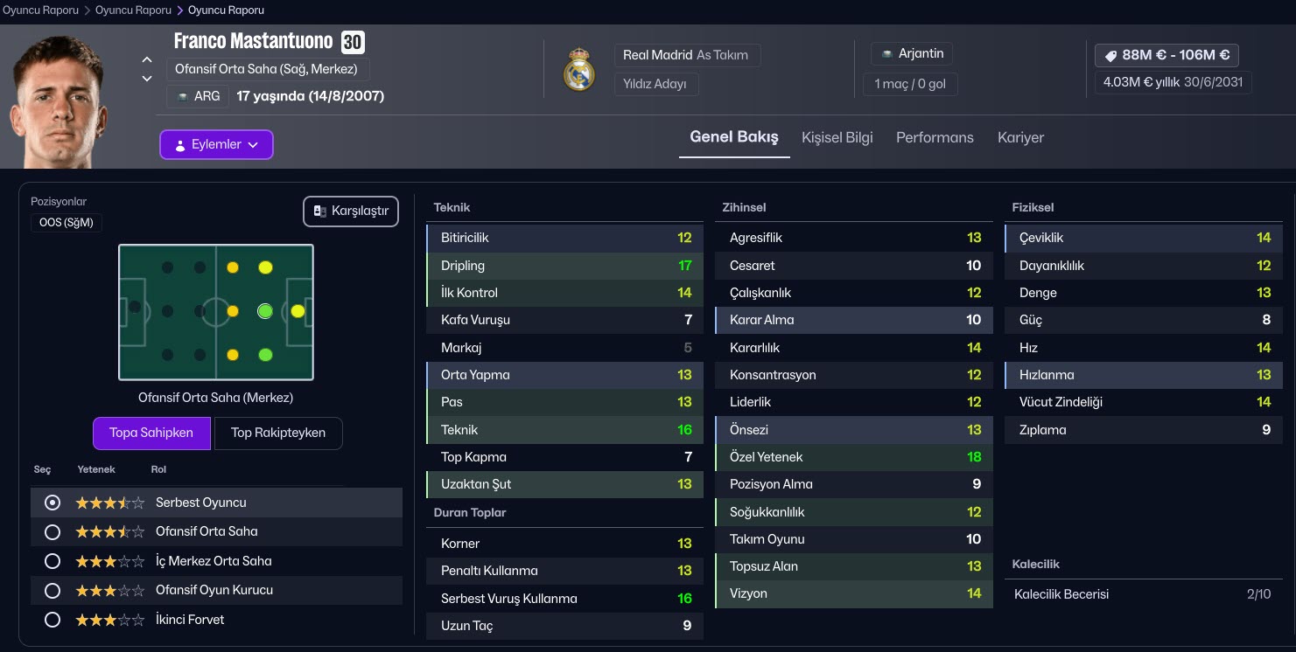The image size is (1296, 652).
Task: Click the squad number 30 badge
Action: click(353, 42)
